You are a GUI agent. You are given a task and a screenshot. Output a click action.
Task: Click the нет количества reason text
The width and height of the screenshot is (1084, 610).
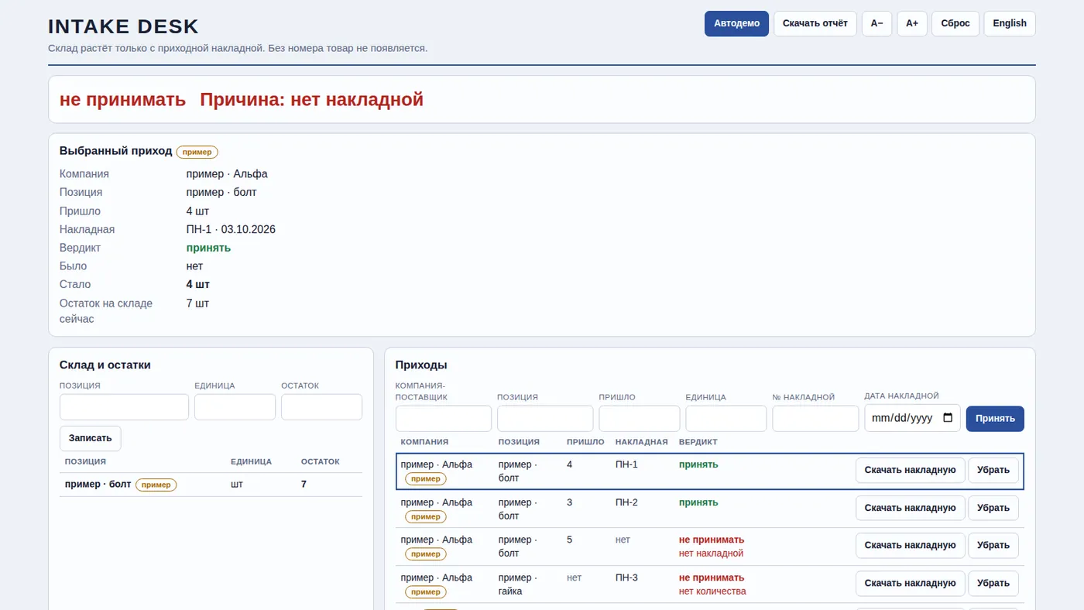point(712,591)
